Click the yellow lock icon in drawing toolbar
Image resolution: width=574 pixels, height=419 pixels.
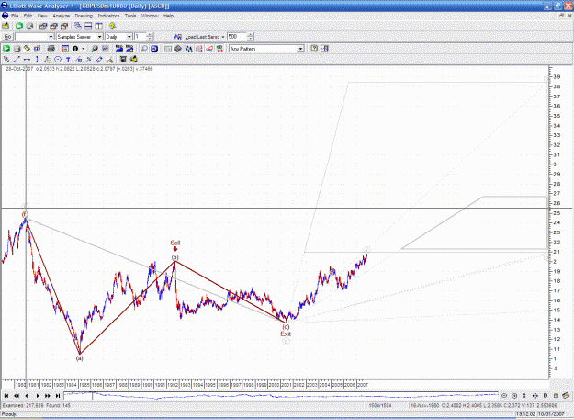click(134, 60)
